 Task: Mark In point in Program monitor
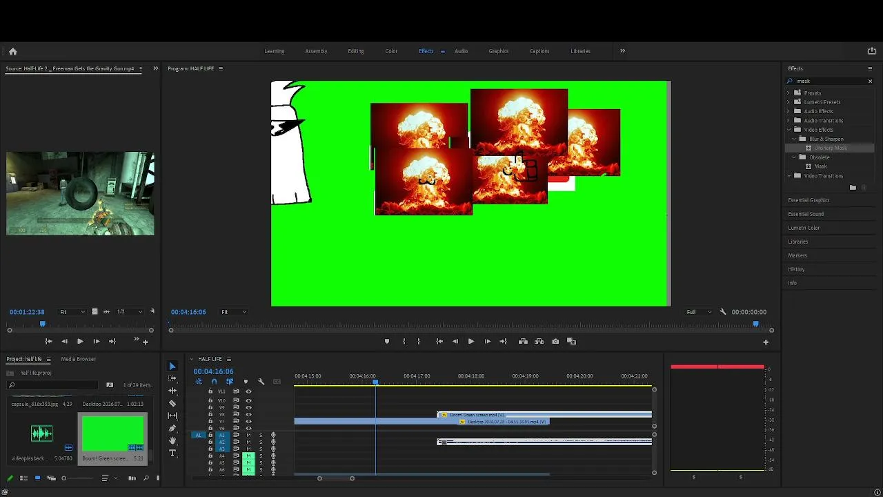pos(404,341)
